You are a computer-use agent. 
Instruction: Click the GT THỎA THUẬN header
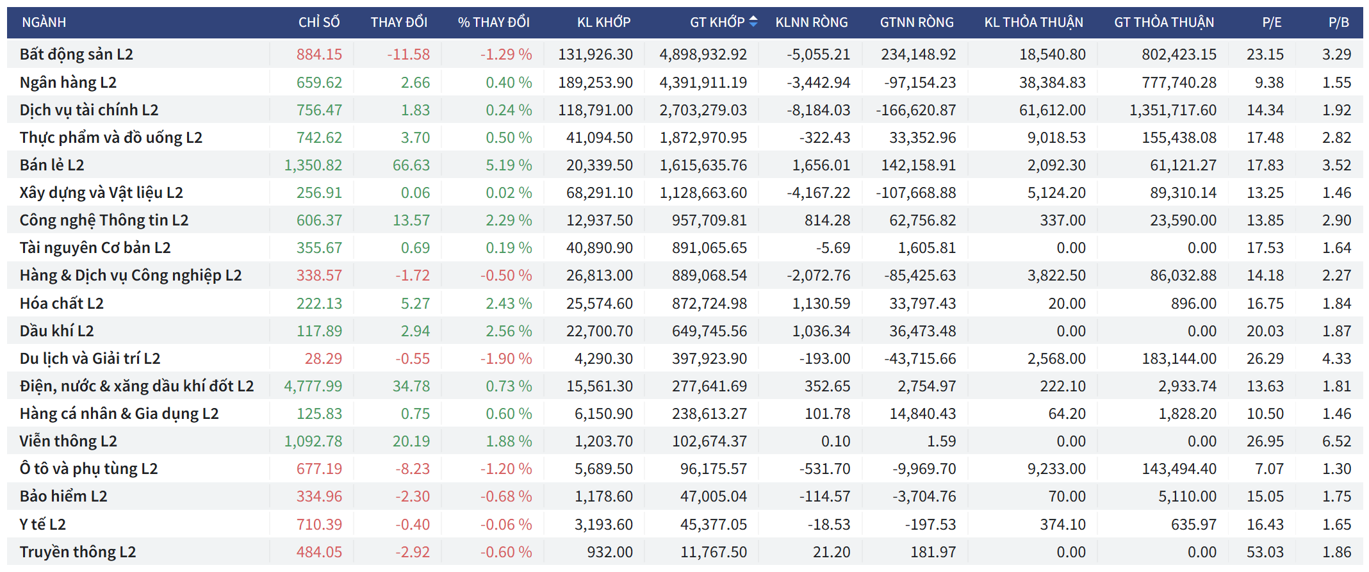tap(1163, 22)
